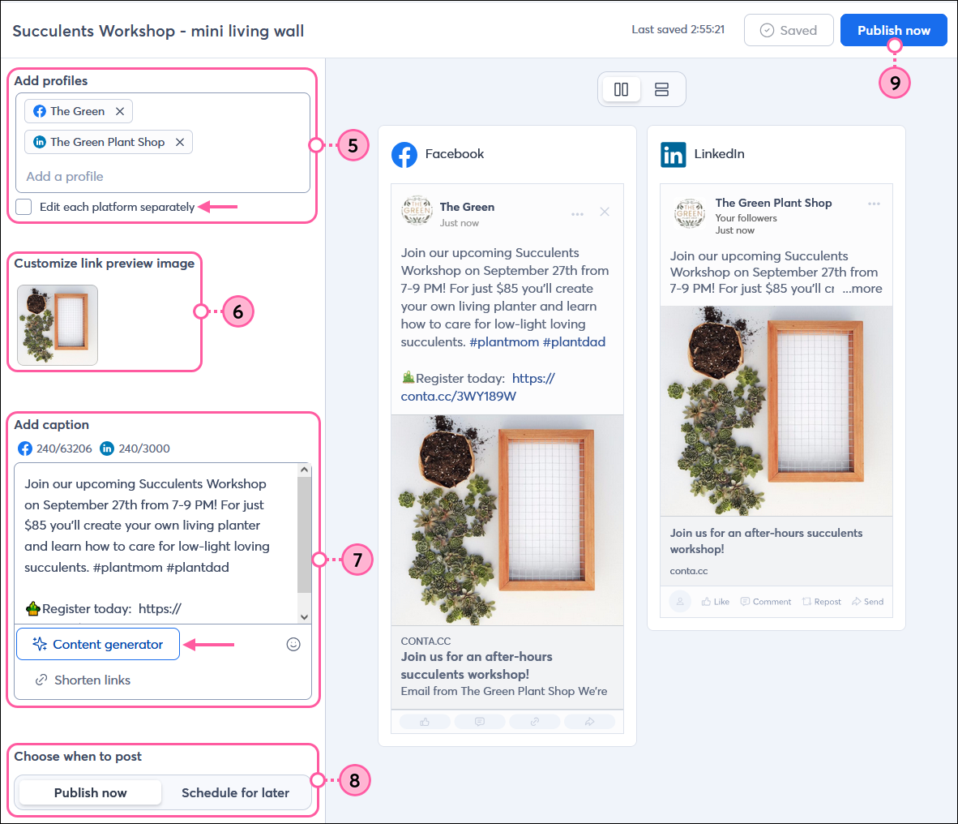This screenshot has height=824, width=958.
Task: Click the Facebook preview copy link icon
Action: 535,722
